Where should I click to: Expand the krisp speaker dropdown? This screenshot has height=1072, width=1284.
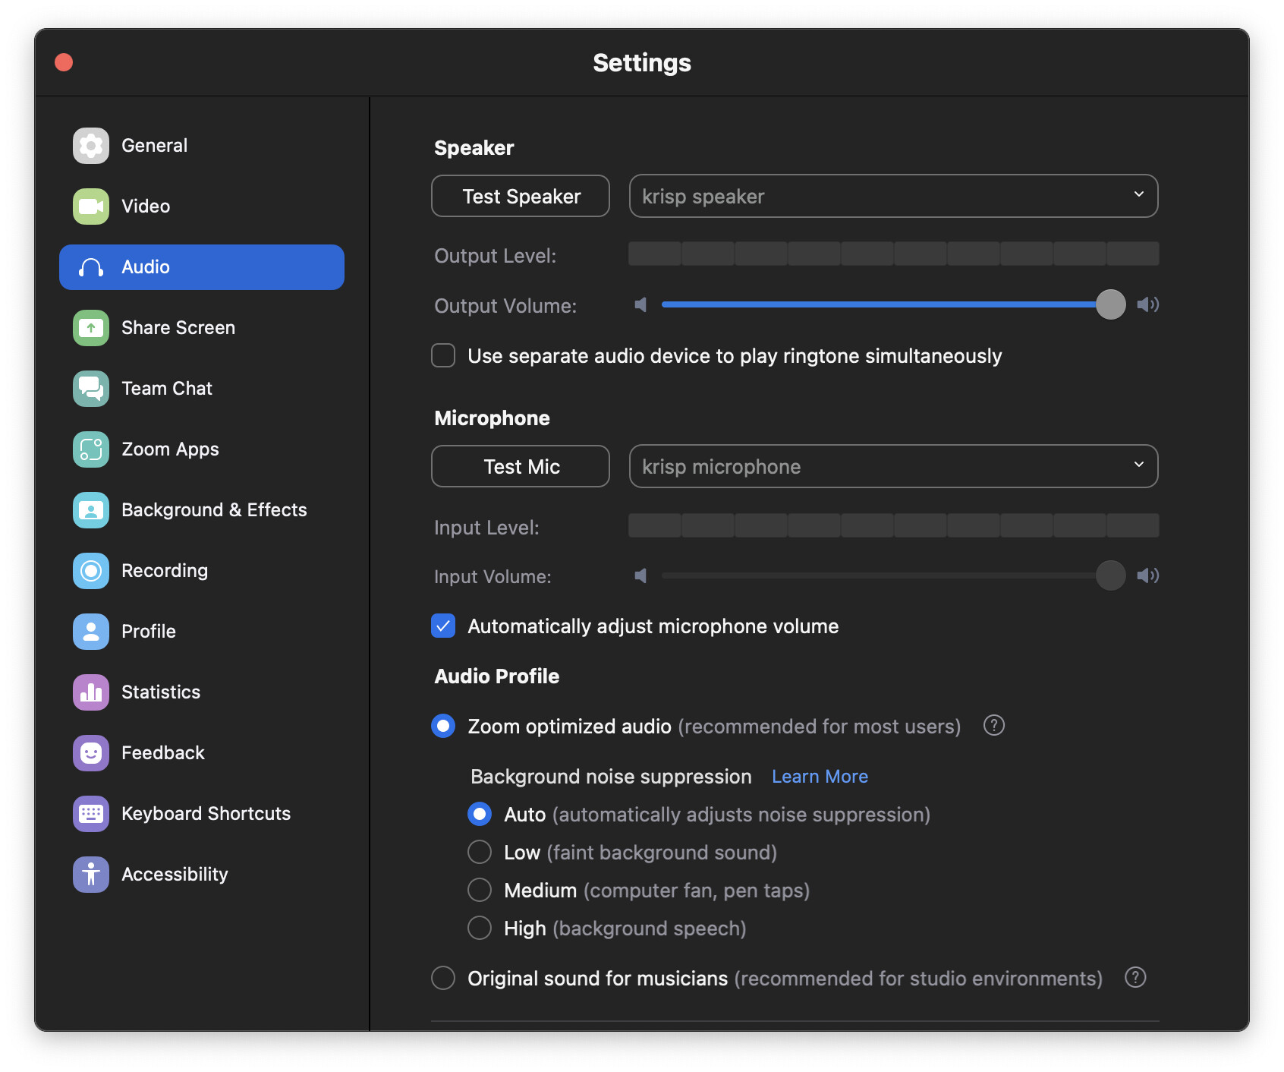(893, 196)
